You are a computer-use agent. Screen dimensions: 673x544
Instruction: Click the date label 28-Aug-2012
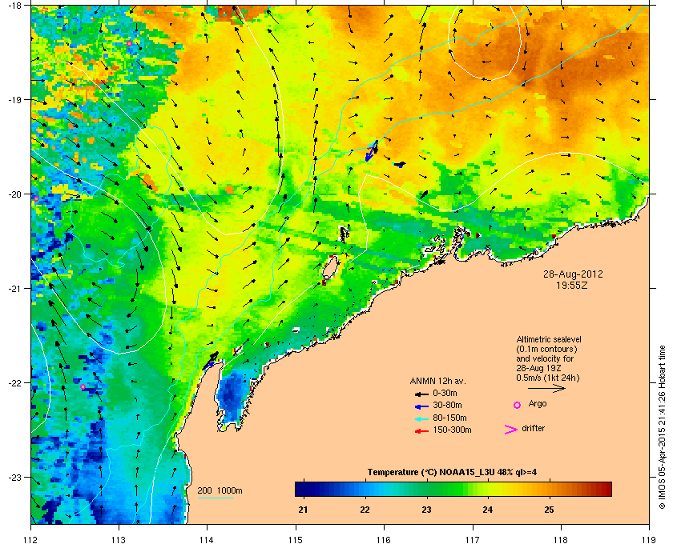(x=573, y=274)
